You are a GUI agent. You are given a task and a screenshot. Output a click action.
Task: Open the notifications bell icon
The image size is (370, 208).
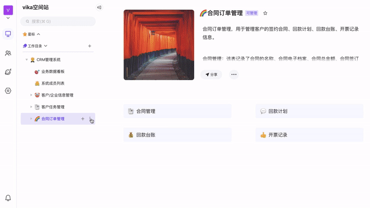click(x=8, y=198)
